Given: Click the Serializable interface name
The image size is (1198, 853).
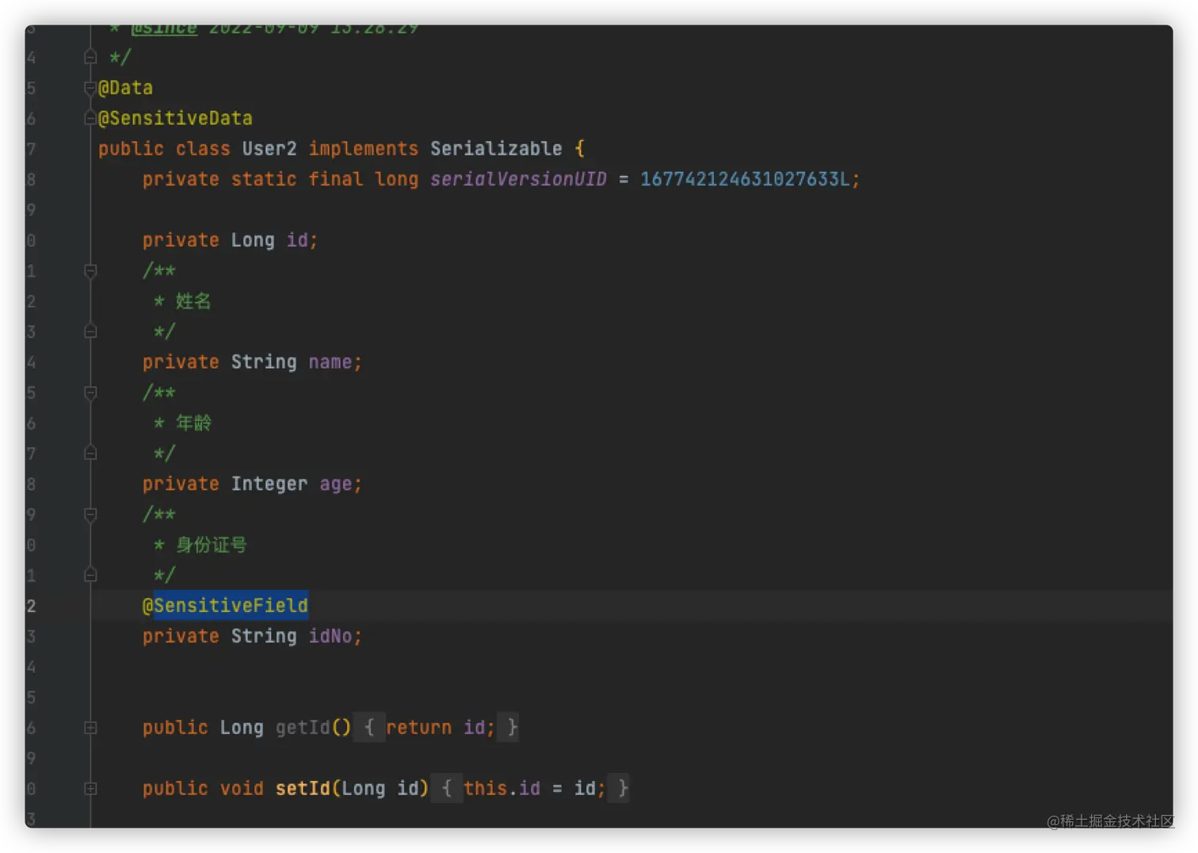Looking at the screenshot, I should 496,149.
